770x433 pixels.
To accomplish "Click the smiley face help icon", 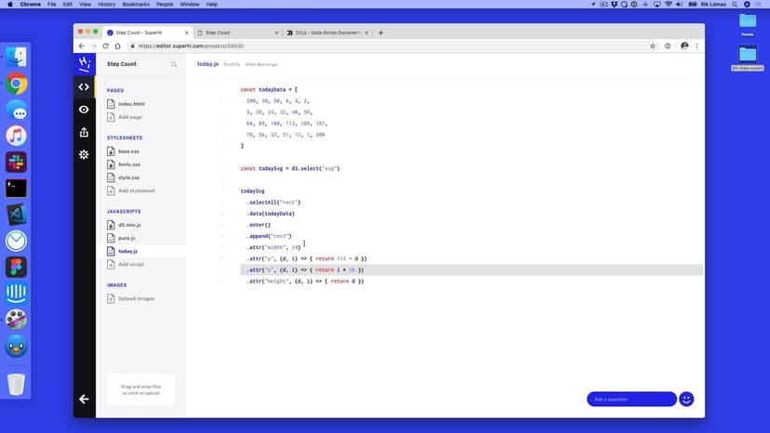I will tap(686, 399).
